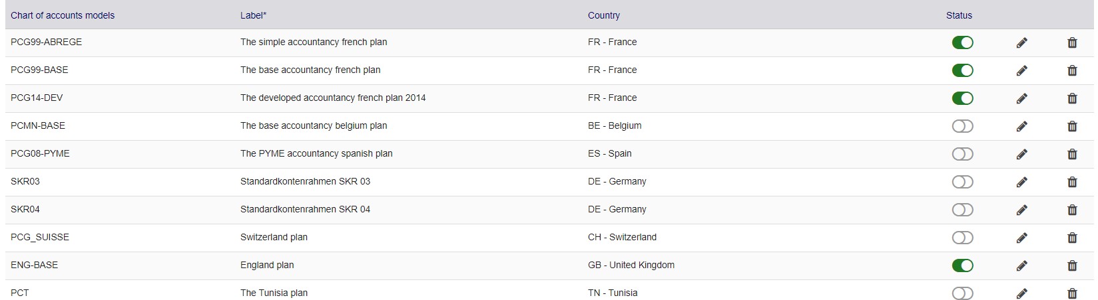1098x300 pixels.
Task: Enable the PCT Tunisia status toggle
Action: click(962, 293)
